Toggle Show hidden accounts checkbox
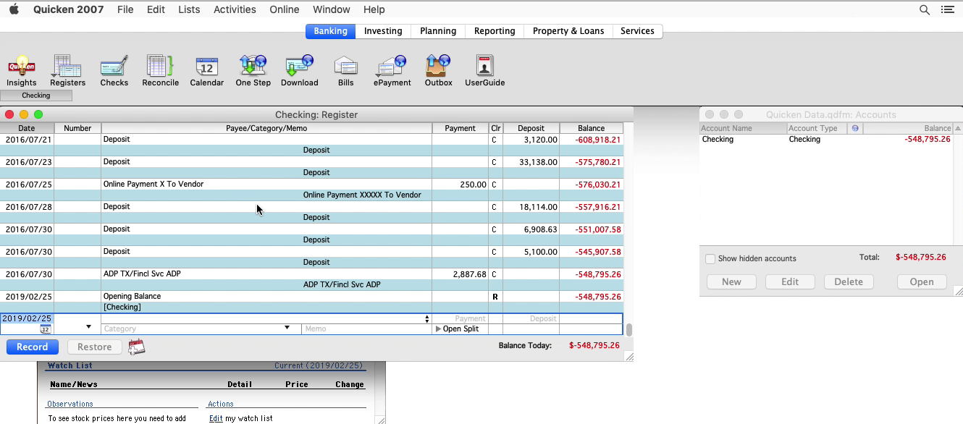The image size is (963, 424). click(710, 258)
